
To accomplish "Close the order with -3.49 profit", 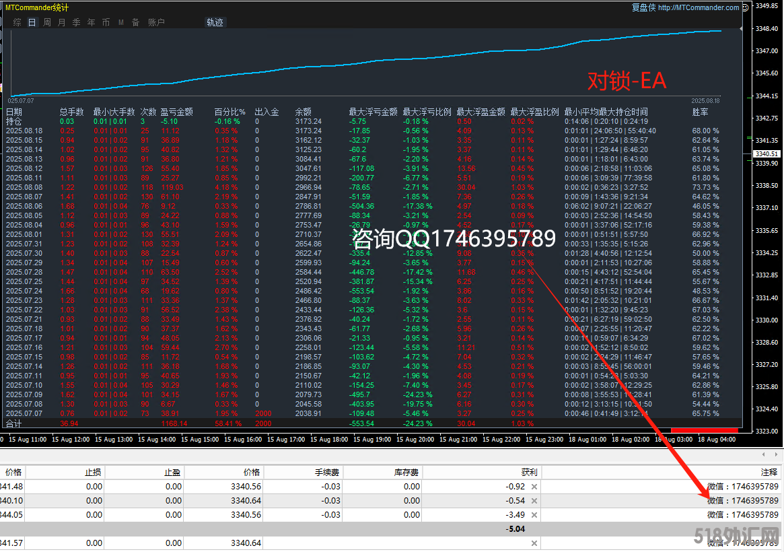I will (534, 515).
